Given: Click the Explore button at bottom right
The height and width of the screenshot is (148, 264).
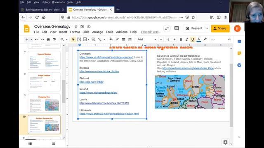Looking at the screenshot, I should point(225,143).
